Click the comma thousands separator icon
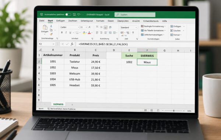 [x=133, y=33]
